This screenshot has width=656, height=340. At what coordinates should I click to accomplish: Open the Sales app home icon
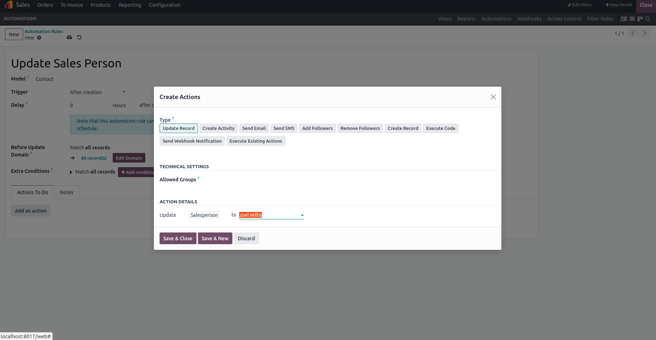(9, 5)
